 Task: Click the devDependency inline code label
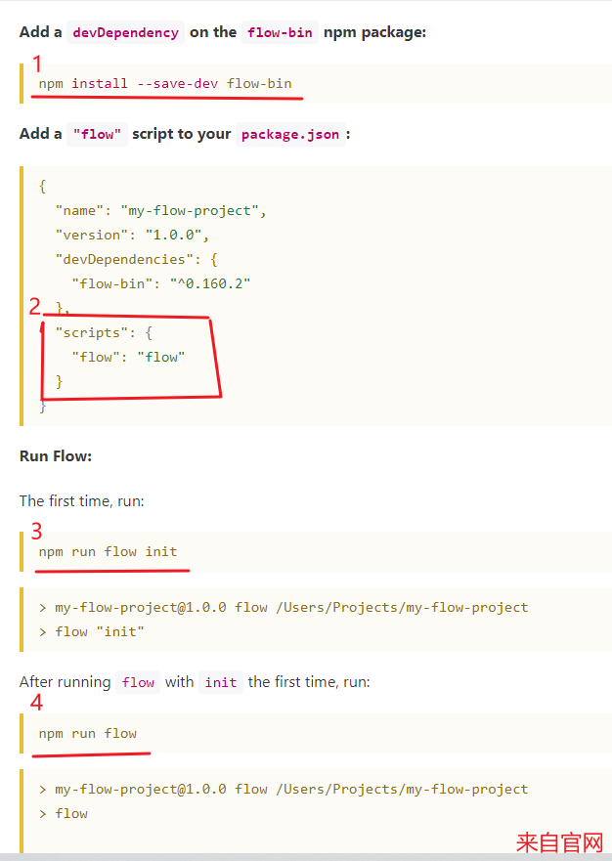[126, 32]
